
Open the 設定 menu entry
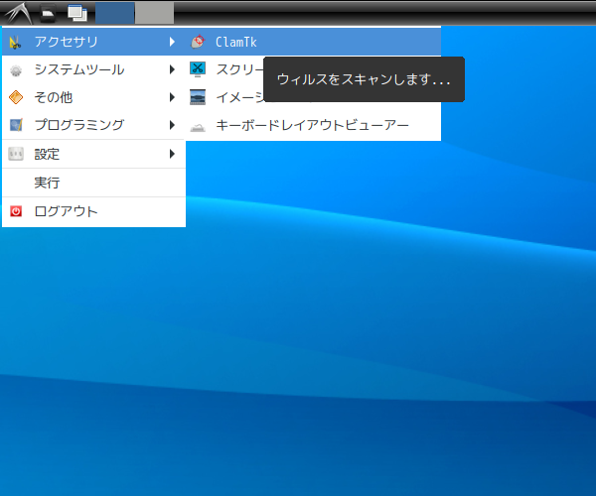coord(93,154)
